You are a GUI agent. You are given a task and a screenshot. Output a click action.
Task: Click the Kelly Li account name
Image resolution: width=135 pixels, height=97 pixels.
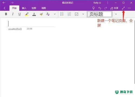pyautogui.click(x=97, y=3)
